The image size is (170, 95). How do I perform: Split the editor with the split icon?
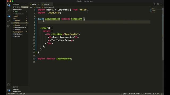click(x=158, y=4)
